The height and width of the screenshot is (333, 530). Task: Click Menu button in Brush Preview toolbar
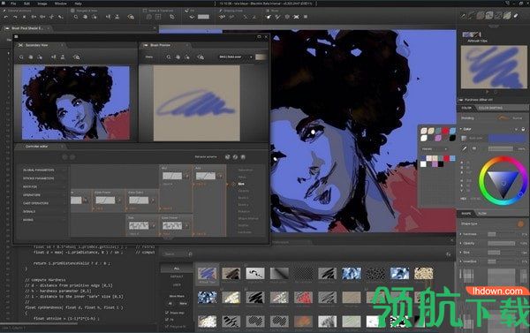[148, 57]
